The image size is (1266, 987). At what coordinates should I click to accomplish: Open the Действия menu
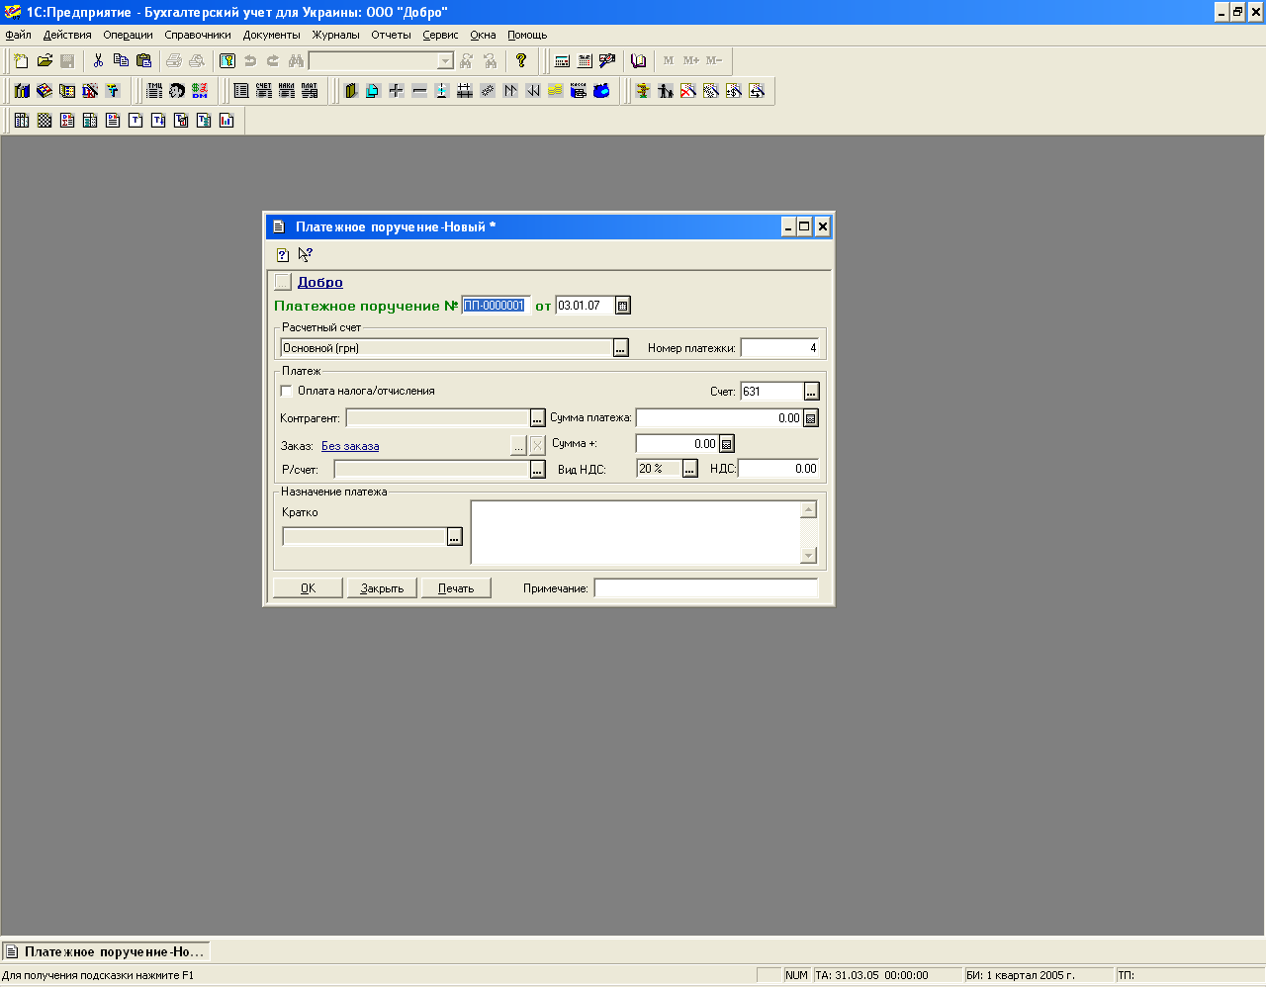(67, 35)
